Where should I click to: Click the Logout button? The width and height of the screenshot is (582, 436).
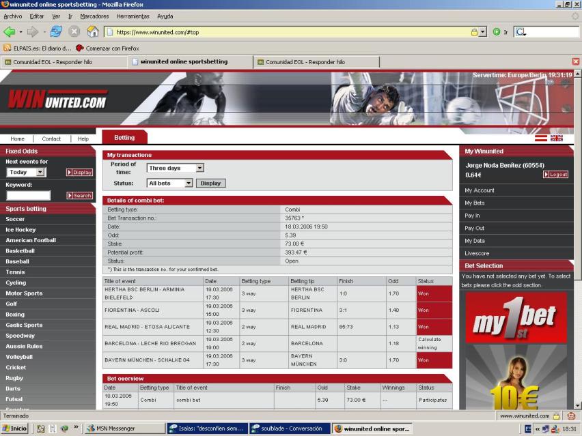(x=555, y=175)
